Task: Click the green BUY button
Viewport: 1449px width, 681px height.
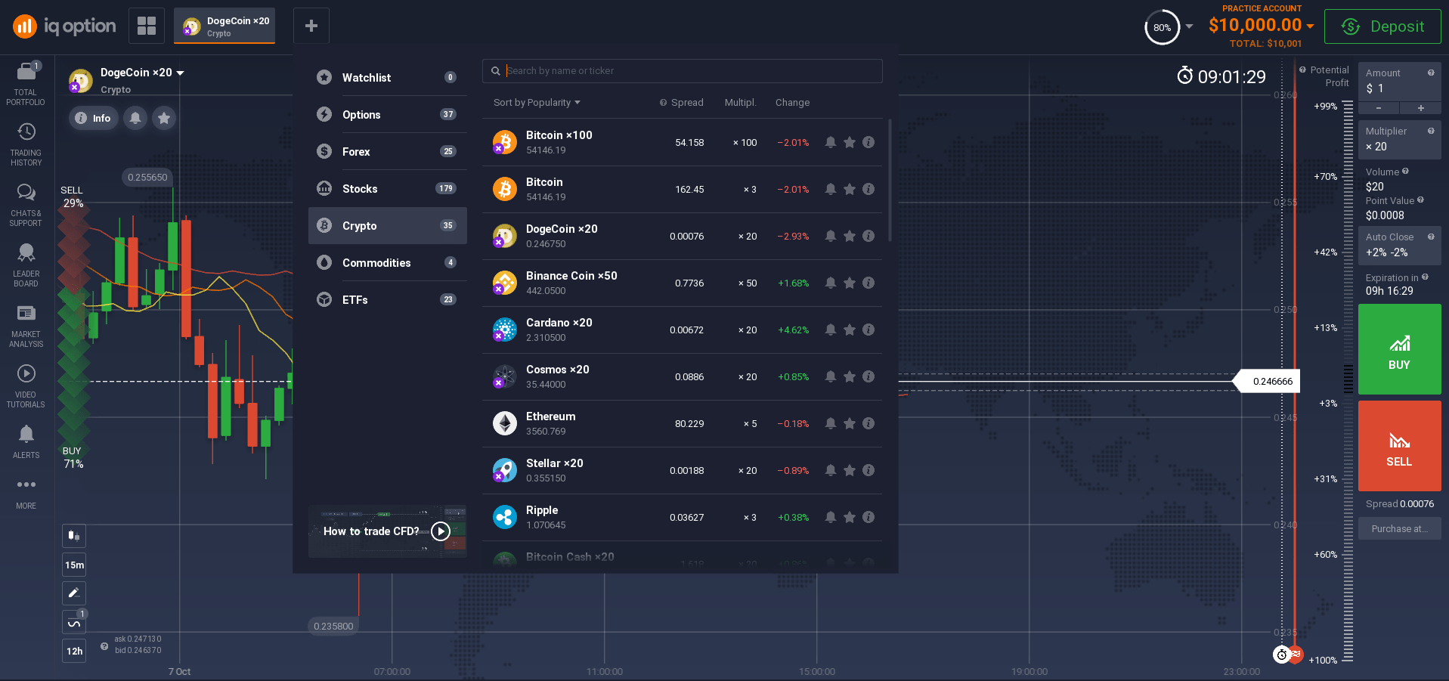Action: (1399, 349)
